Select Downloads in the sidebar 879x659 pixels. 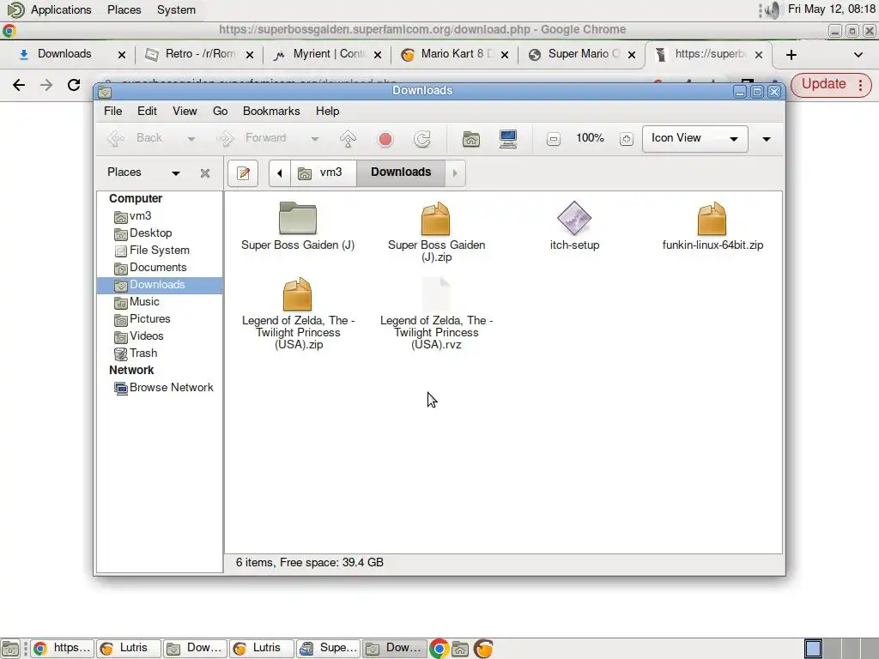[160, 285]
